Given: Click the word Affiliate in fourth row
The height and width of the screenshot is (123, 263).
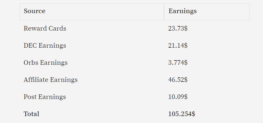Looking at the screenshot, I should click(x=36, y=80).
